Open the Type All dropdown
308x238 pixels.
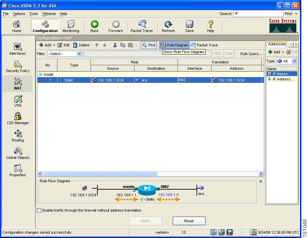[287, 61]
